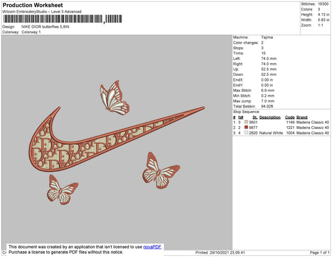Image resolution: width=332 pixels, height=257 pixels.
Task: Click the 'Max Jump: 7.0 mm' row
Action: coord(253,101)
